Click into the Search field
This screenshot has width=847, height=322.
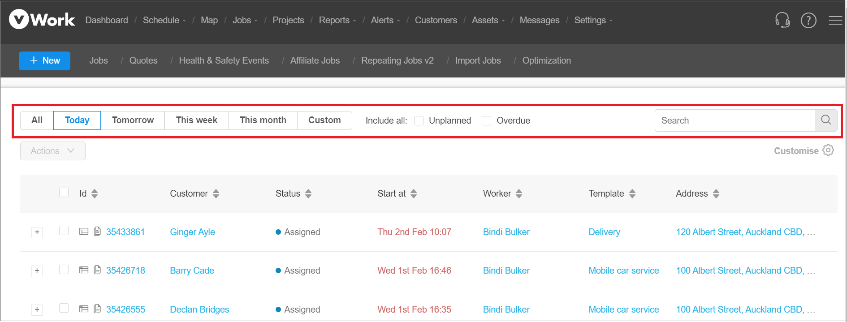point(735,120)
